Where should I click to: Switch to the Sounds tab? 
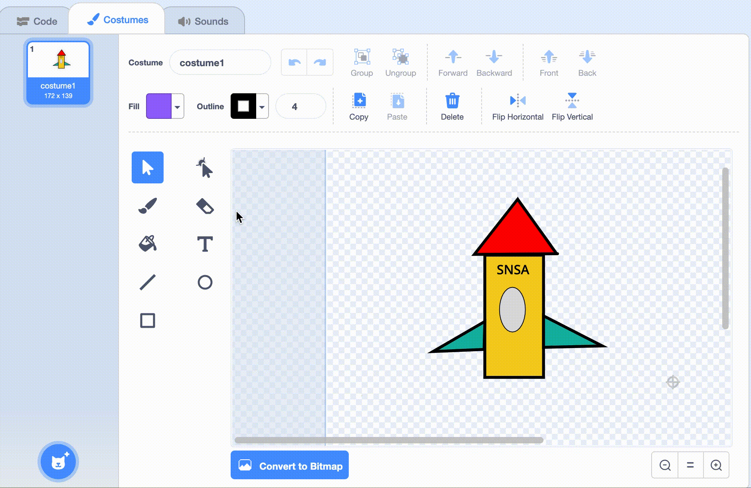204,21
